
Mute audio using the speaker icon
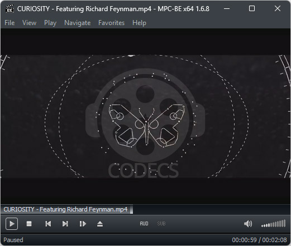[248, 224]
